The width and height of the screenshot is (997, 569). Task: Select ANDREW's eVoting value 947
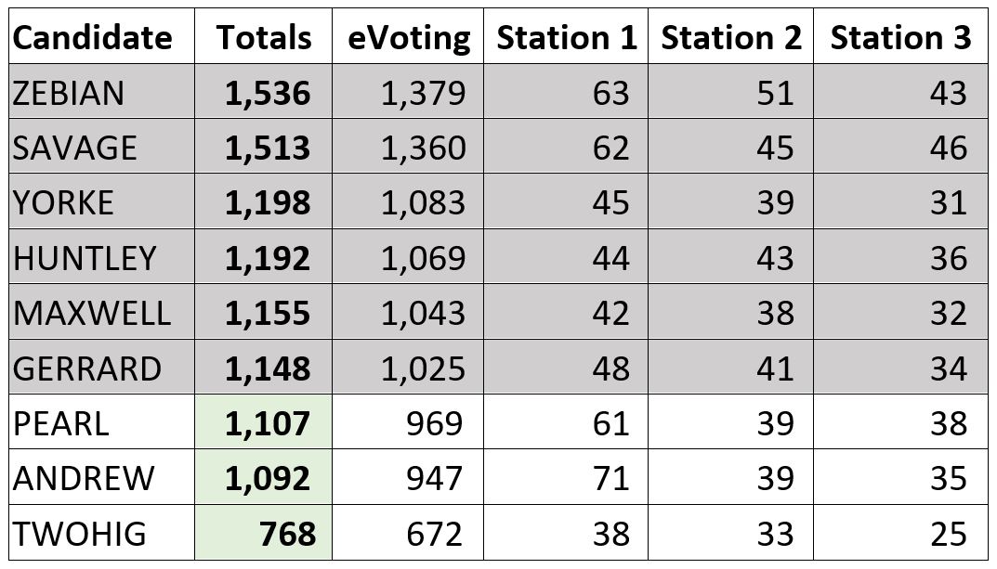[x=408, y=477]
